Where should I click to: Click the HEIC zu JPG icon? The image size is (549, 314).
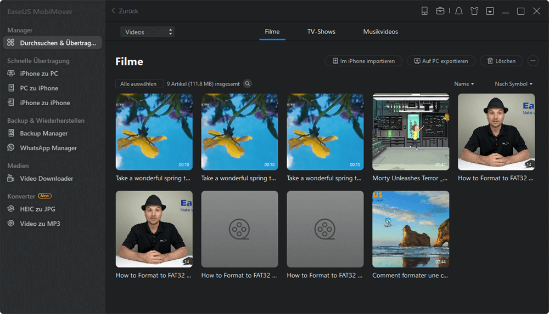pos(11,209)
